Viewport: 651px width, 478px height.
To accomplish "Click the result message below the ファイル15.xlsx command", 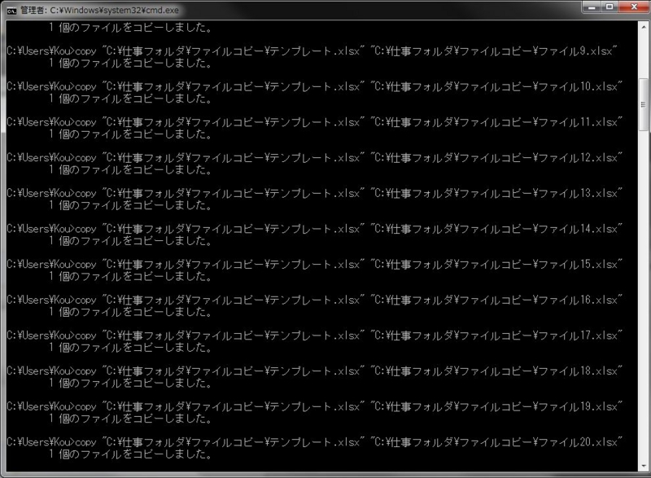I will click(131, 276).
